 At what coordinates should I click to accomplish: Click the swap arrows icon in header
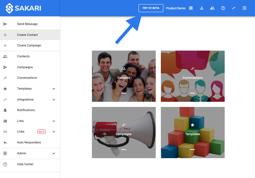click(234, 8)
